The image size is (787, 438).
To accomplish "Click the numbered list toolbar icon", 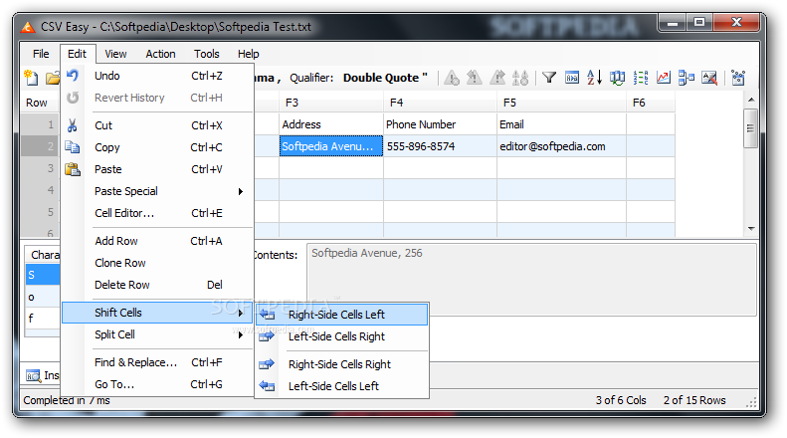I will click(641, 78).
